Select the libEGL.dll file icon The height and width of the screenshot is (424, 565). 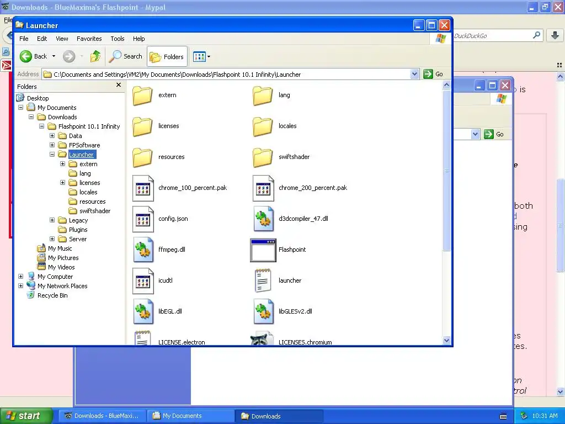[143, 311]
